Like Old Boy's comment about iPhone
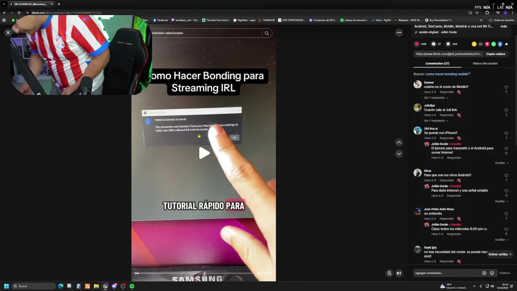This screenshot has height=291, width=517. (x=506, y=133)
